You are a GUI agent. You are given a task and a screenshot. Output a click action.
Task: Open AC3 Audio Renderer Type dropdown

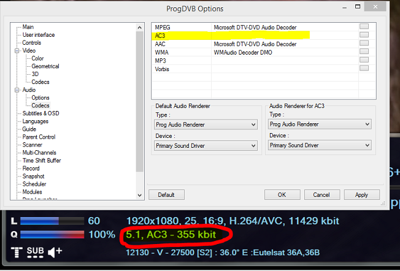coord(320,124)
